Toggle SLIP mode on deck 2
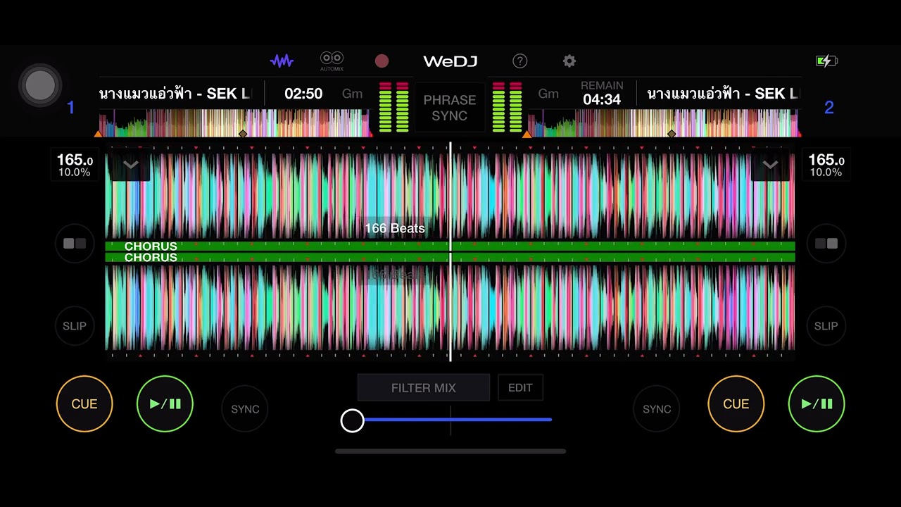 826,326
